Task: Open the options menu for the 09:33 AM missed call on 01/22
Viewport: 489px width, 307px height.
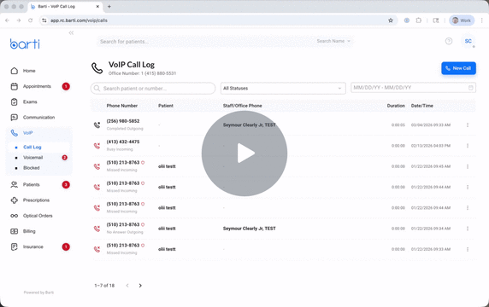Action: coord(468,249)
